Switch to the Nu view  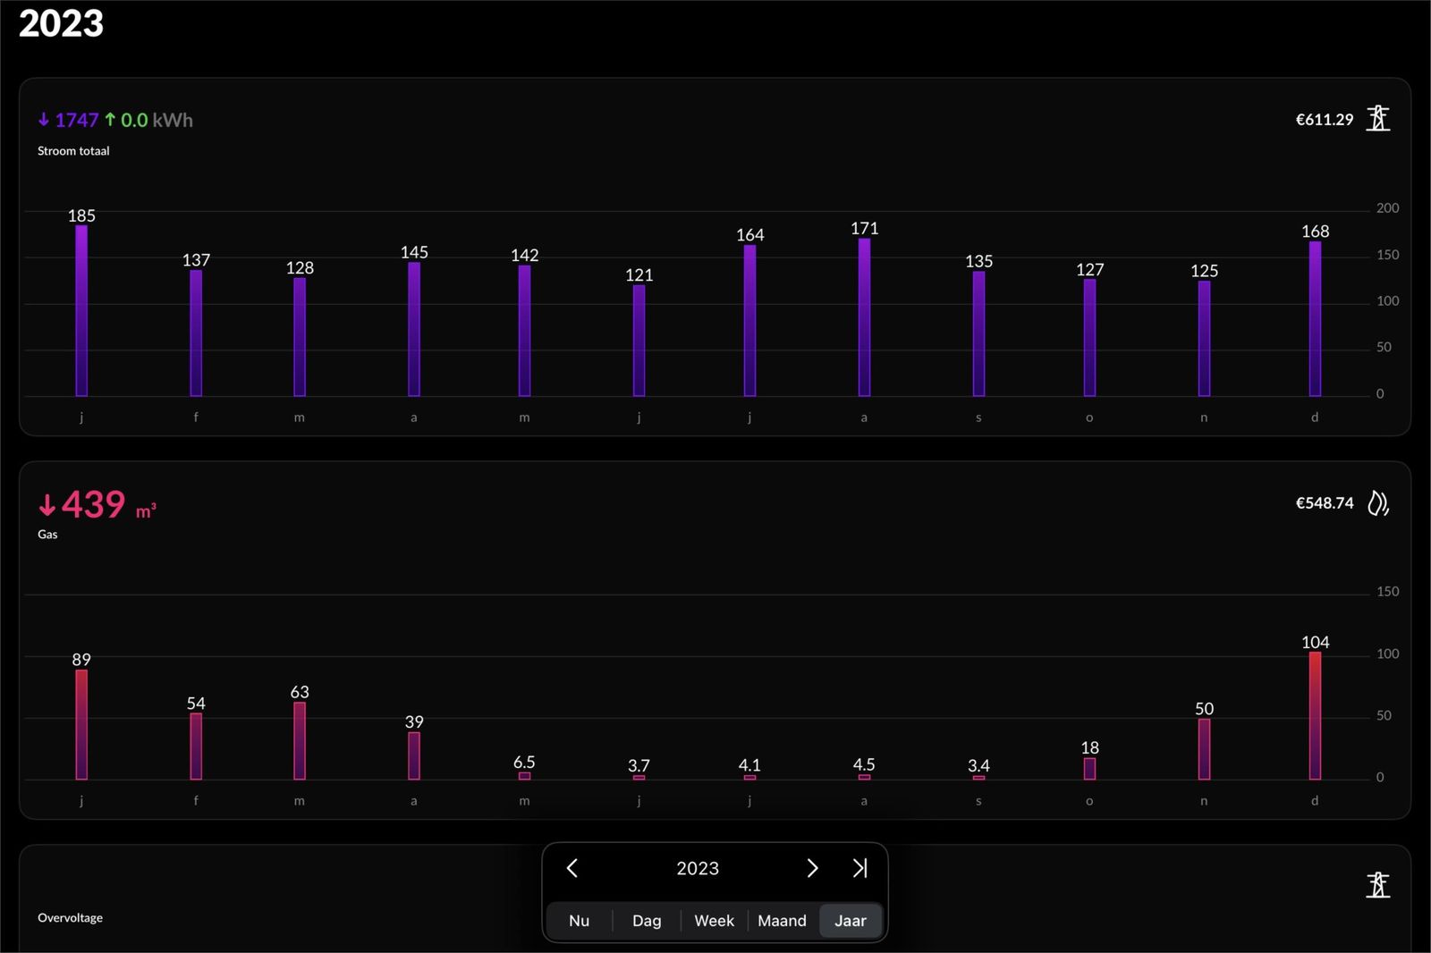click(x=579, y=921)
